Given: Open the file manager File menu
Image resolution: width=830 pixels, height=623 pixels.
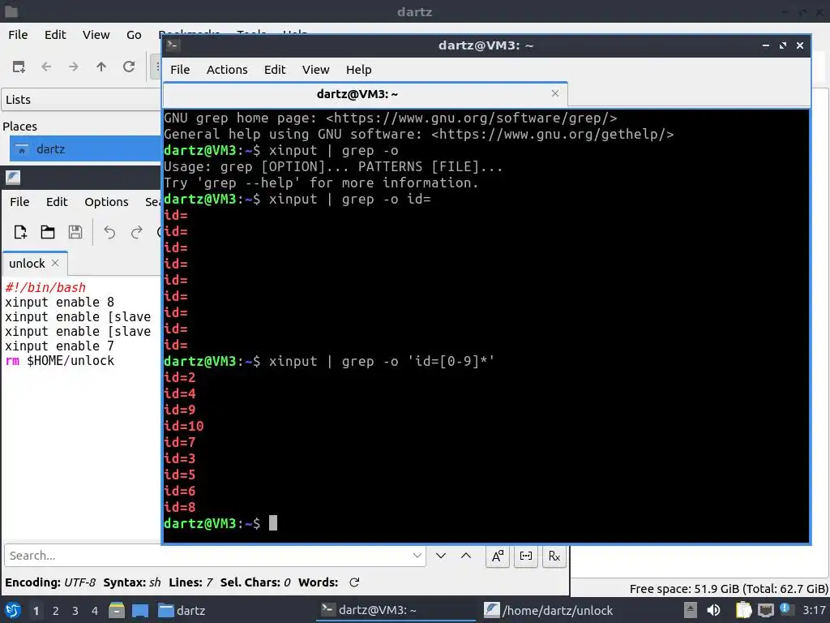Looking at the screenshot, I should (x=18, y=35).
